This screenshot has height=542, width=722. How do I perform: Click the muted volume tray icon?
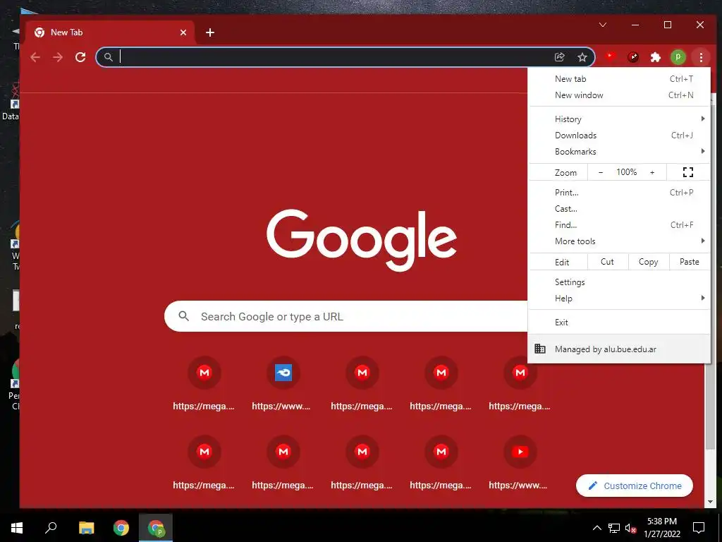tap(631, 528)
